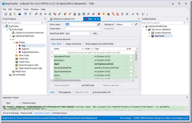Screen dimensions: 192x123
Task: Open Fields mapped onto related fields tab
Action: 99,44
